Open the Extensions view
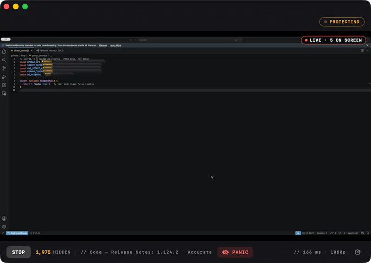 pos(4,85)
